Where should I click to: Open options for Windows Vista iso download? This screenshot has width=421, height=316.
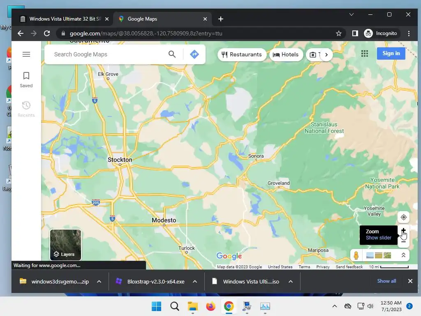(x=291, y=281)
